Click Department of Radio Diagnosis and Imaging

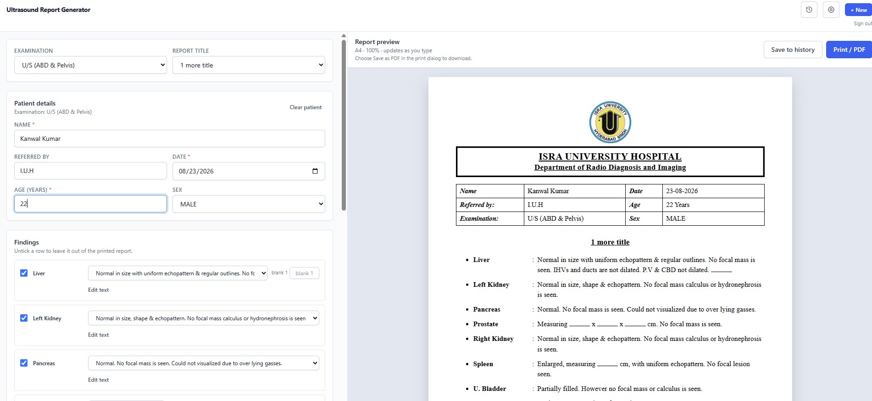[610, 167]
